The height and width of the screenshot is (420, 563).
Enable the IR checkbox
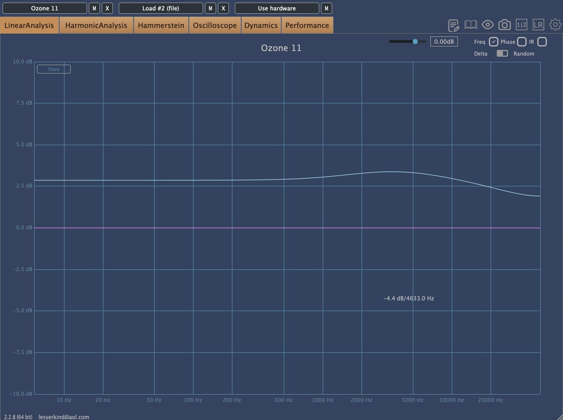542,42
